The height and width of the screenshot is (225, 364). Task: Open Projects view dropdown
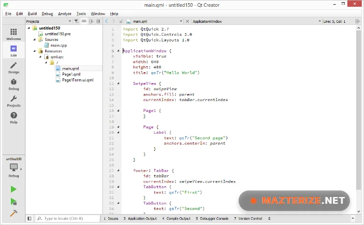(x=70, y=21)
